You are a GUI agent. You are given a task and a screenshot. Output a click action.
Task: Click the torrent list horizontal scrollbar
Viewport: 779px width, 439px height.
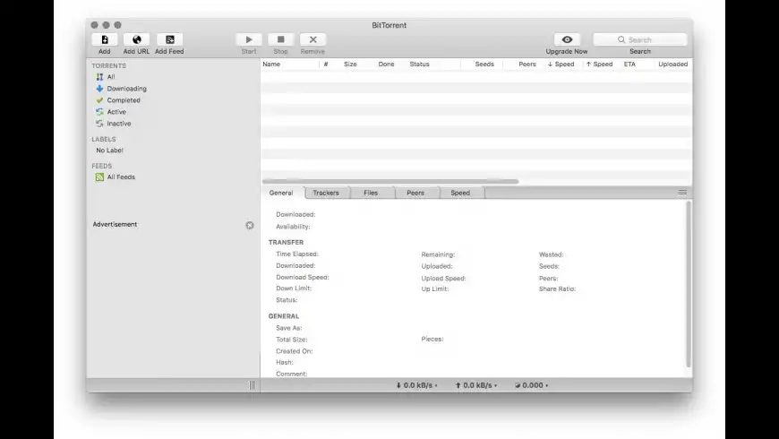coord(390,182)
